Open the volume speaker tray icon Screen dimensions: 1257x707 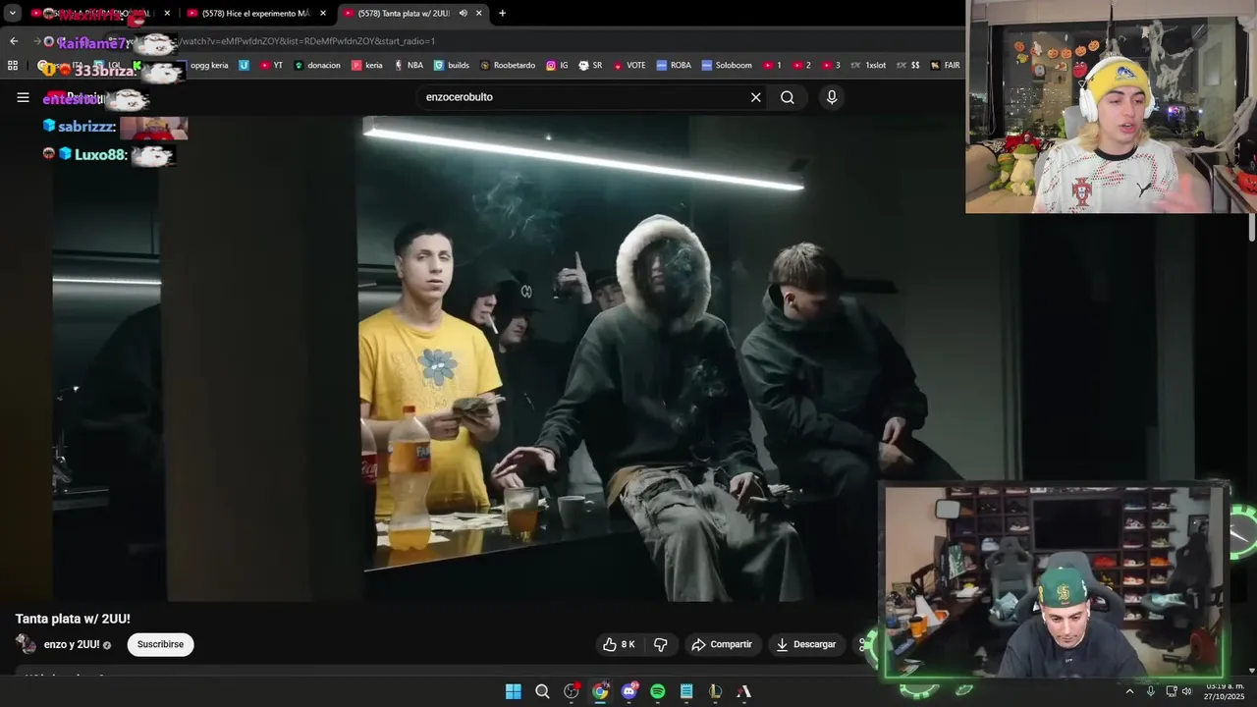1186,691
